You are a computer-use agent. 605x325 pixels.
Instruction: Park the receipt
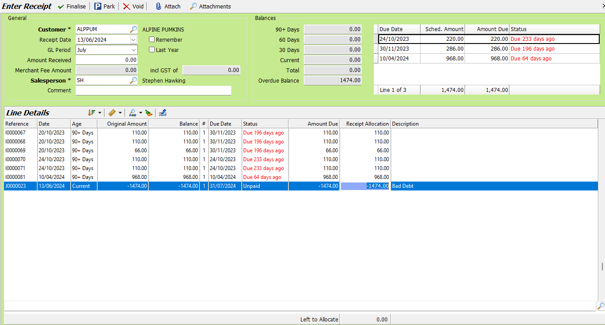pyautogui.click(x=104, y=6)
